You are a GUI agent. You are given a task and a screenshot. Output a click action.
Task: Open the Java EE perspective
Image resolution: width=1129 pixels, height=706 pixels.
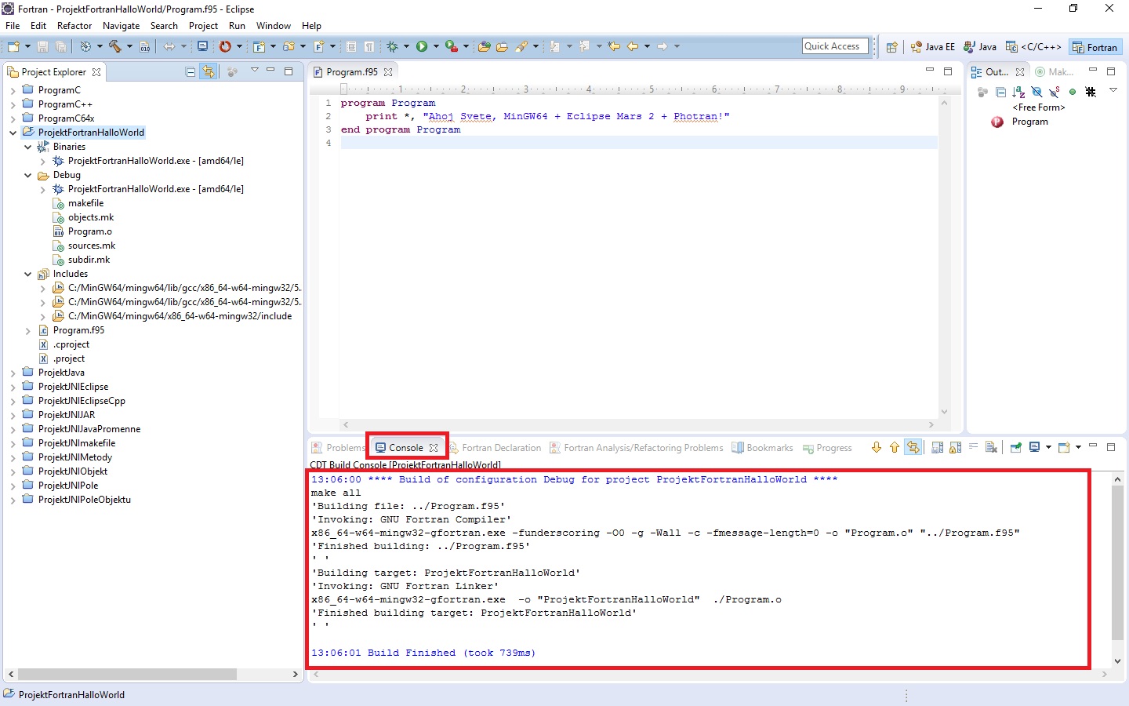click(x=932, y=46)
